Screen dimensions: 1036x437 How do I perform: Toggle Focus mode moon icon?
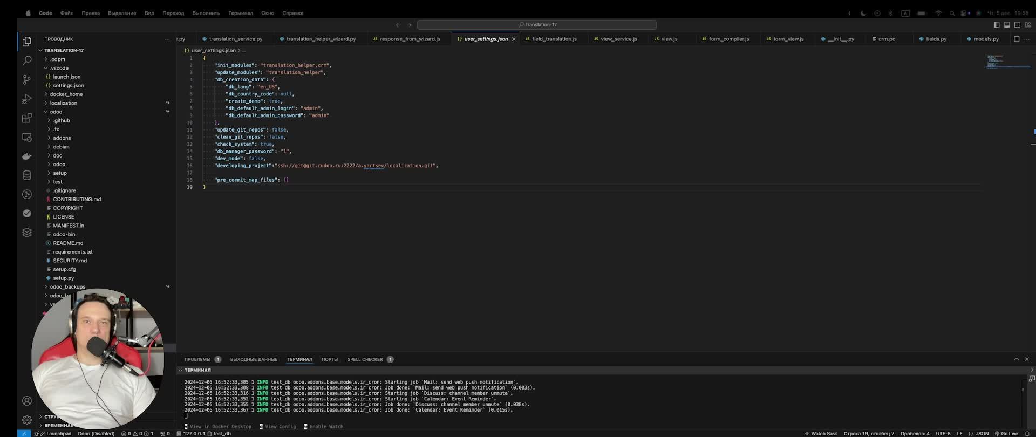click(x=863, y=13)
